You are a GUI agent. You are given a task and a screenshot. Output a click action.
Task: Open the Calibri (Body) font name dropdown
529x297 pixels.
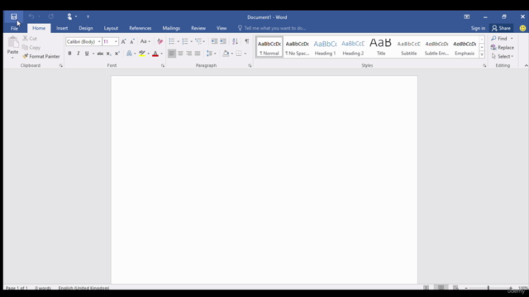point(99,42)
